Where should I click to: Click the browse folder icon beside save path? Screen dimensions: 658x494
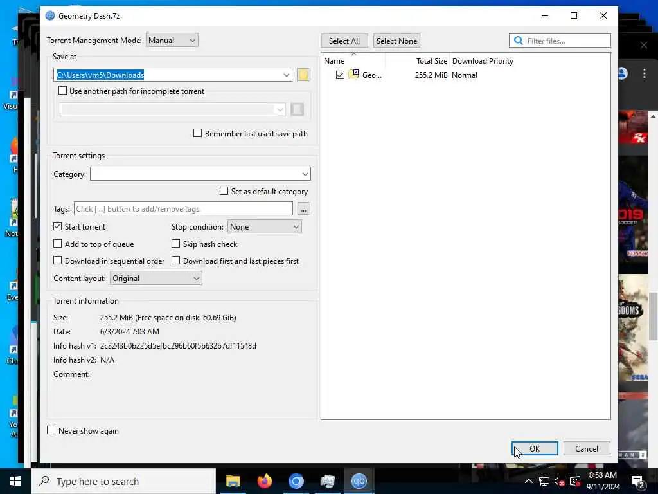coord(303,75)
